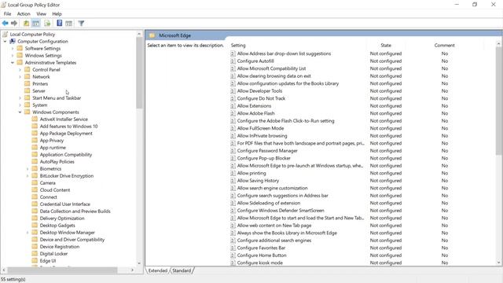
Task: Select the System folder in tree
Action: click(x=39, y=105)
